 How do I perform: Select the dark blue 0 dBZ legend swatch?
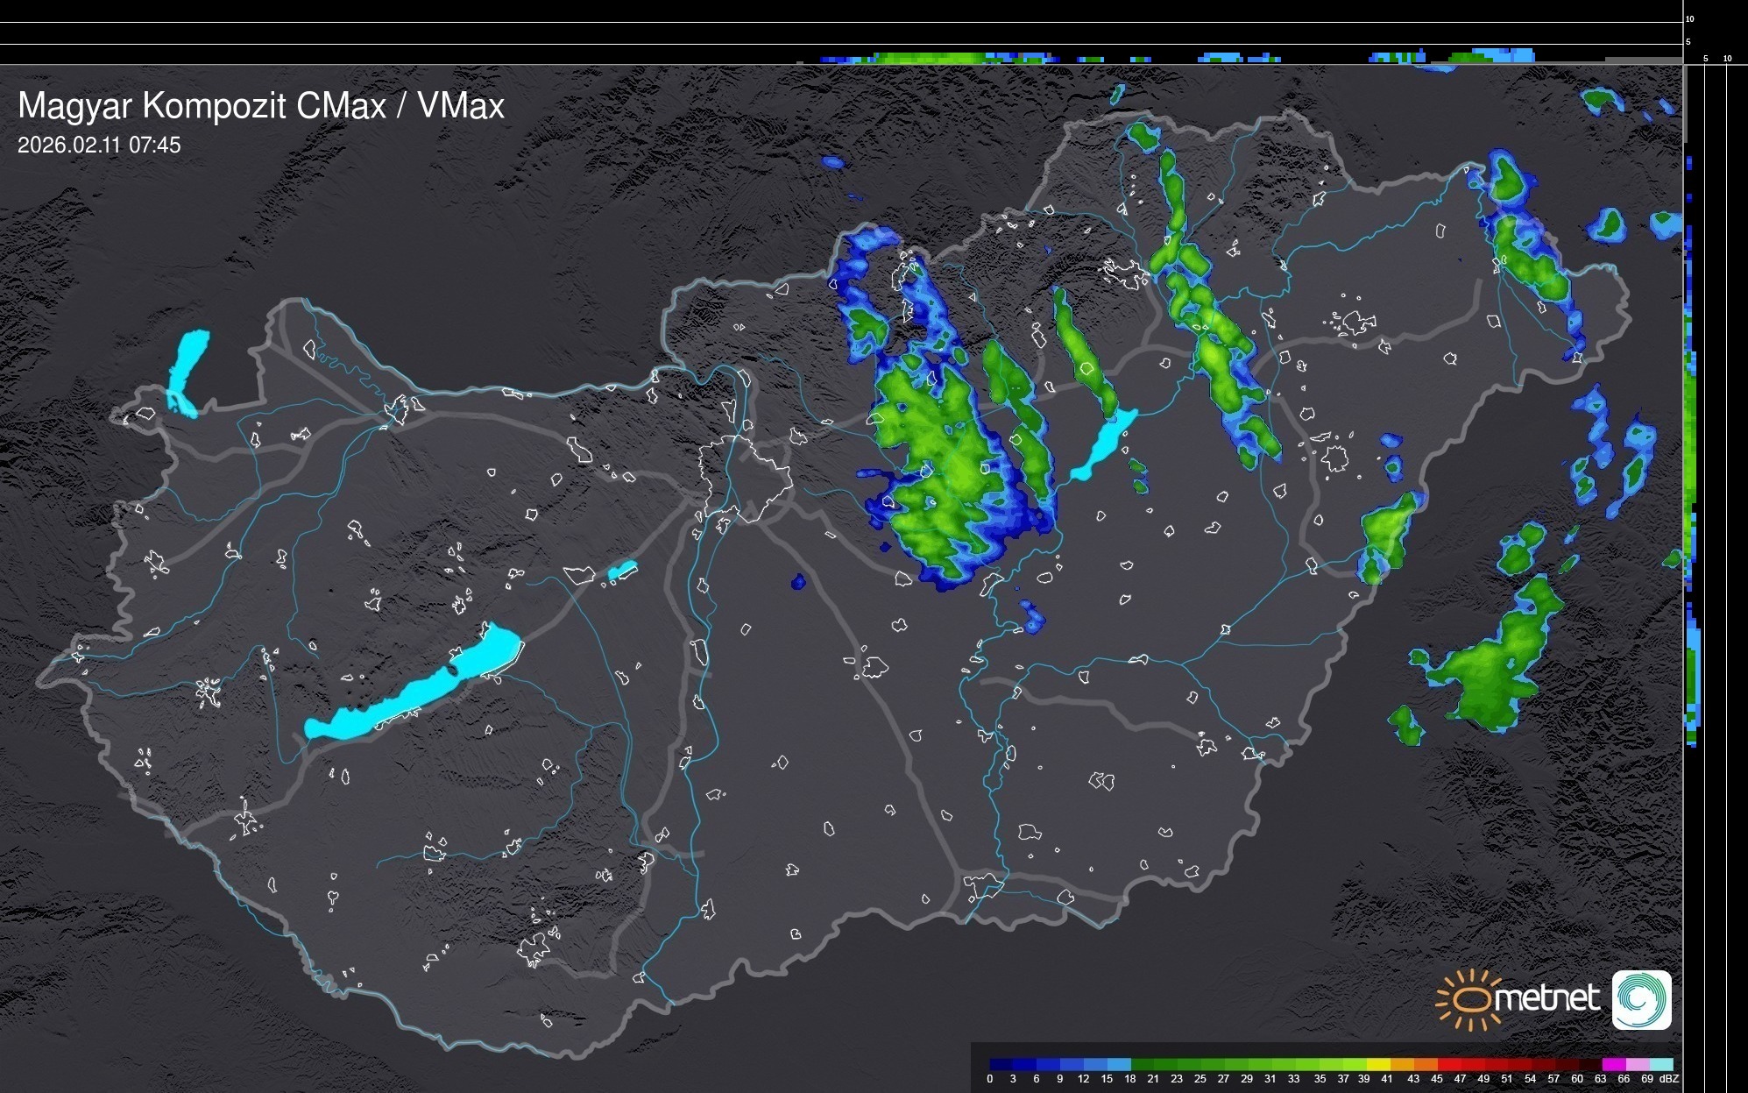point(1001,1064)
